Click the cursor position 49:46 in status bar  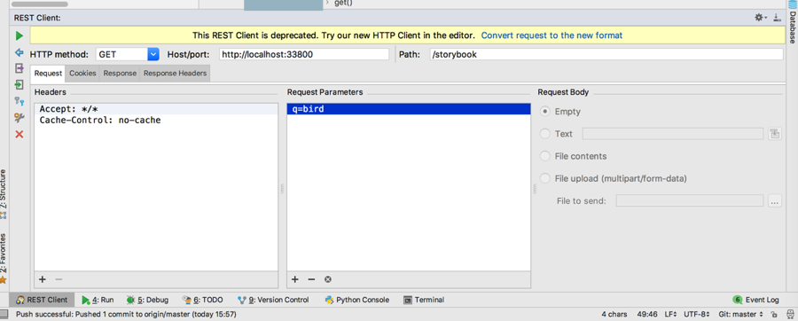click(646, 315)
